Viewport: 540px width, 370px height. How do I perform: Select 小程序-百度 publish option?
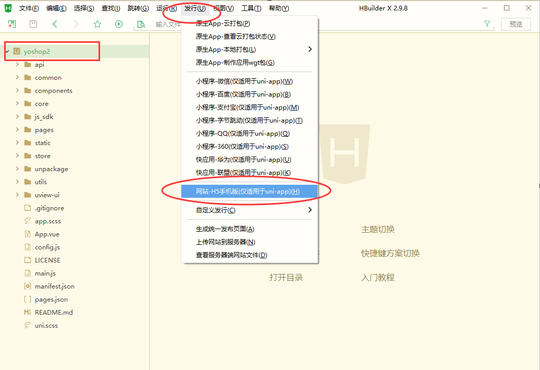(249, 94)
